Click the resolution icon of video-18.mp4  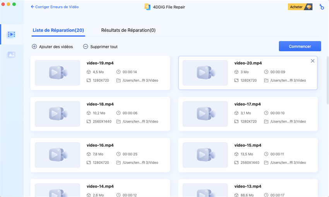click(x=89, y=121)
